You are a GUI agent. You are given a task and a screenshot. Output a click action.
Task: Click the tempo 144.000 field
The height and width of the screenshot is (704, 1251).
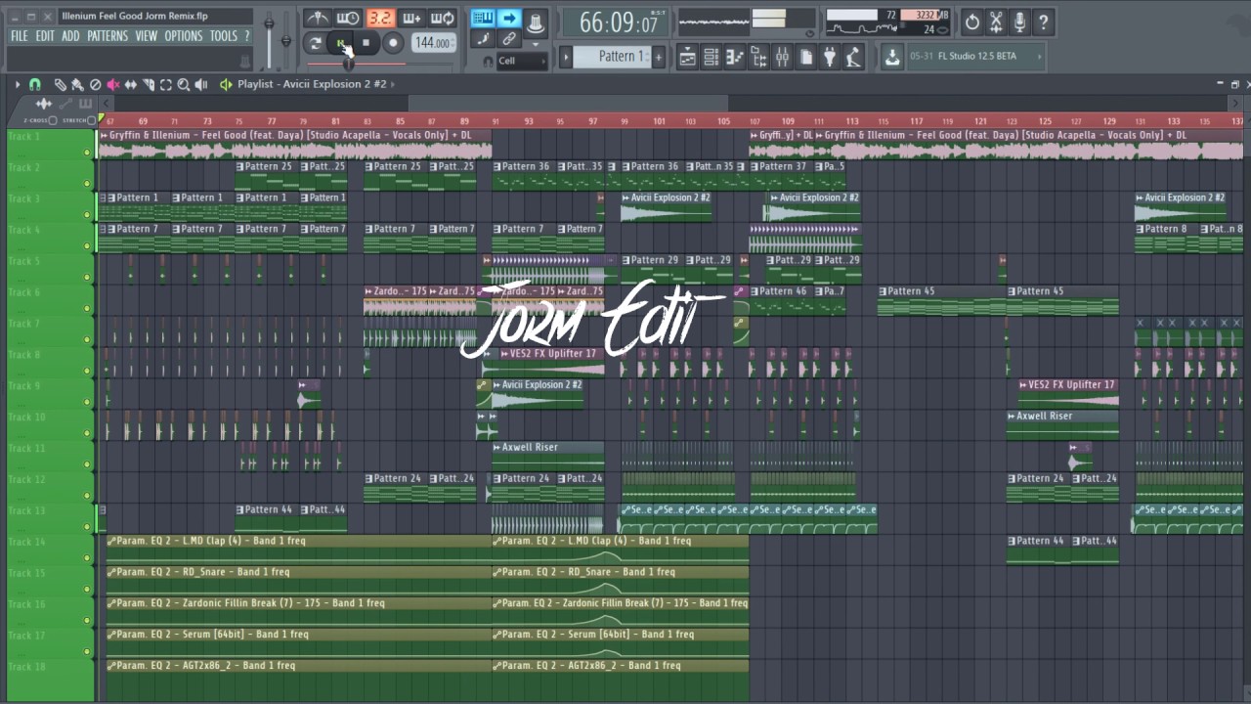pyautogui.click(x=432, y=43)
